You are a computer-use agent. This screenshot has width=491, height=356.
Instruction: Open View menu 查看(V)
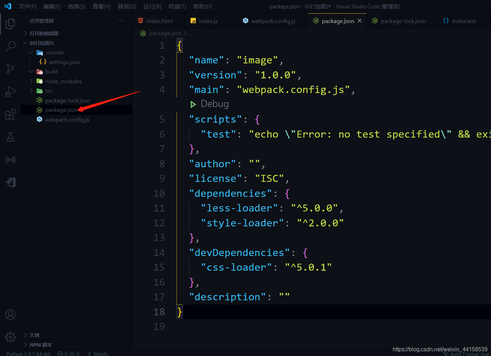click(x=101, y=6)
